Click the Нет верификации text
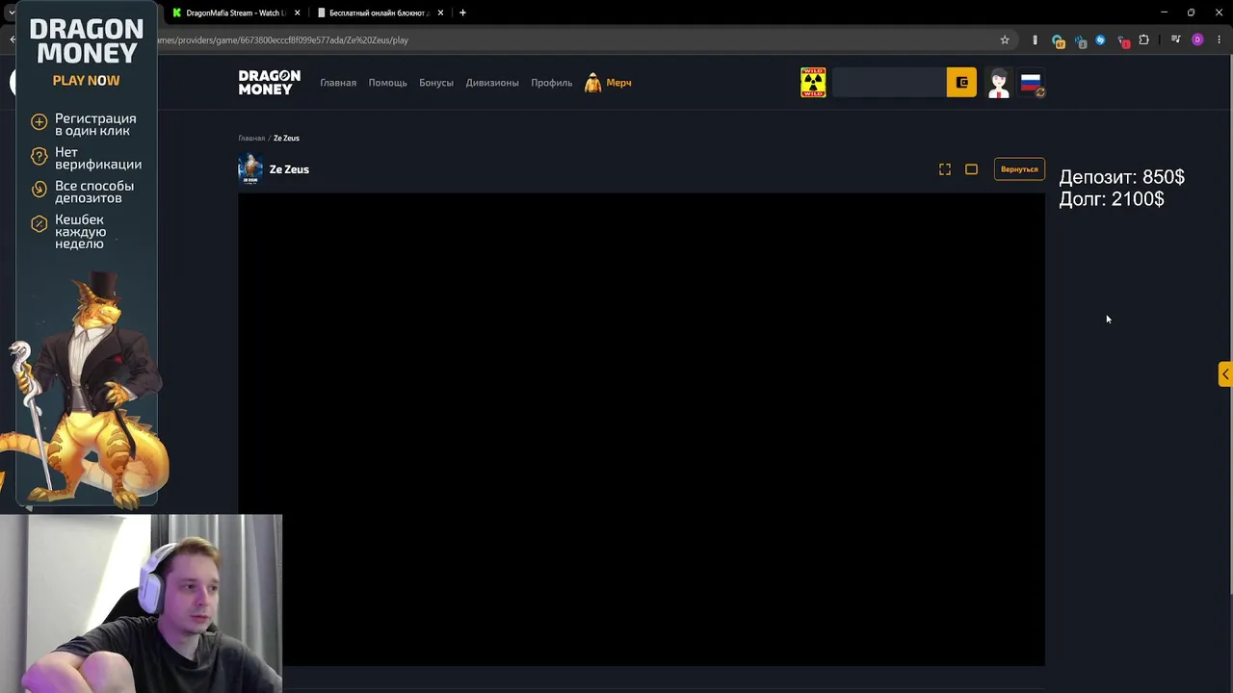 (98, 158)
